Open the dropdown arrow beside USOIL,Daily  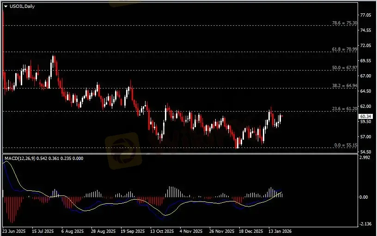6,6
